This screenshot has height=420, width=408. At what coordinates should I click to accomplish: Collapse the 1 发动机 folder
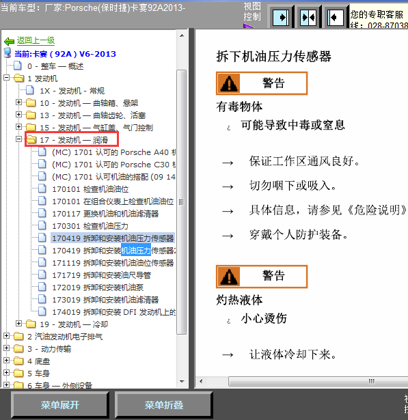coord(6,78)
